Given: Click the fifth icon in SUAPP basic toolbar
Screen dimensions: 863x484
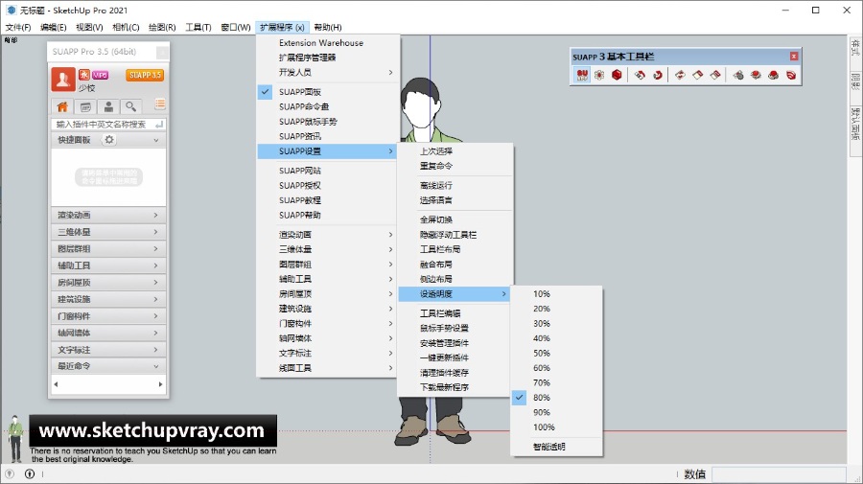Looking at the screenshot, I should pyautogui.click(x=658, y=75).
